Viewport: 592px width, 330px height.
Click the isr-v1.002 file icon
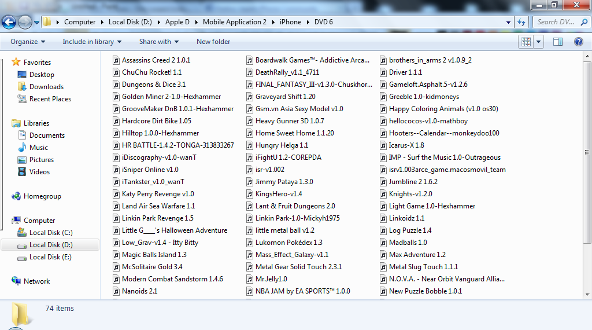click(x=250, y=170)
